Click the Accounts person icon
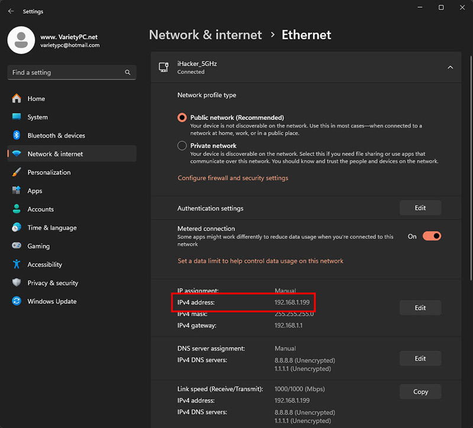473x428 pixels. pyautogui.click(x=17, y=209)
